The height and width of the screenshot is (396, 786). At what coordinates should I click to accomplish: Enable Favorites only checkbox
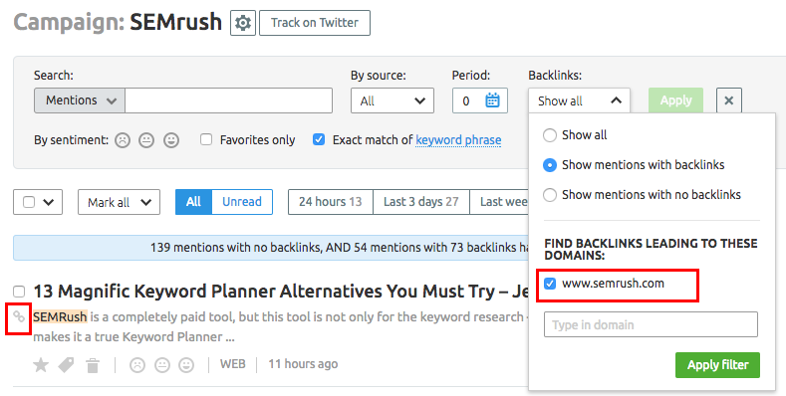[x=206, y=139]
